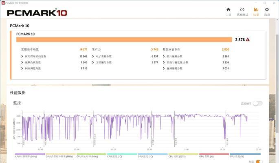Click the overall score 3 878
279x163 pixels.
(x=240, y=40)
